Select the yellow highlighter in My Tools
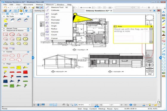Viewport: 167px width, 111px height. point(5,20)
